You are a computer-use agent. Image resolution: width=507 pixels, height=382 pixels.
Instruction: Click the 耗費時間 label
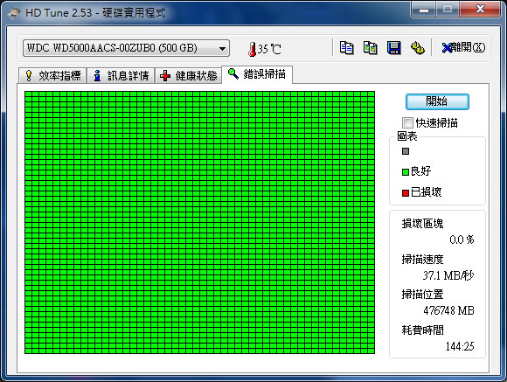click(422, 330)
